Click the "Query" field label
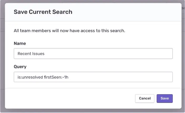Viewport: 185px width, 113px height. point(20,67)
